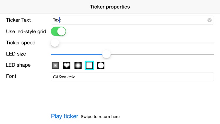Click the Font label

click(x=11, y=76)
